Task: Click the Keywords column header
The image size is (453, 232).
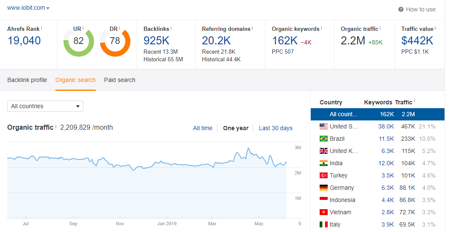Action: coord(378,102)
